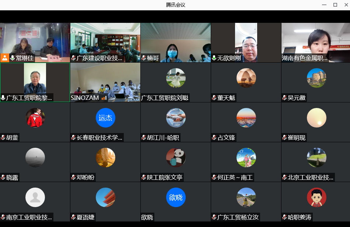The width and height of the screenshot is (350, 227).
Task: Select the red jersey avatar of 胡釜
Action: [x=35, y=118]
